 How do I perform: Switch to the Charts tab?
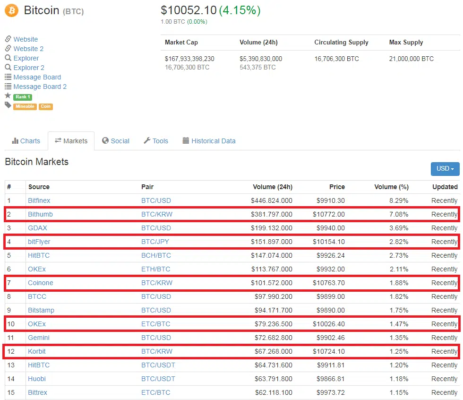(x=26, y=141)
